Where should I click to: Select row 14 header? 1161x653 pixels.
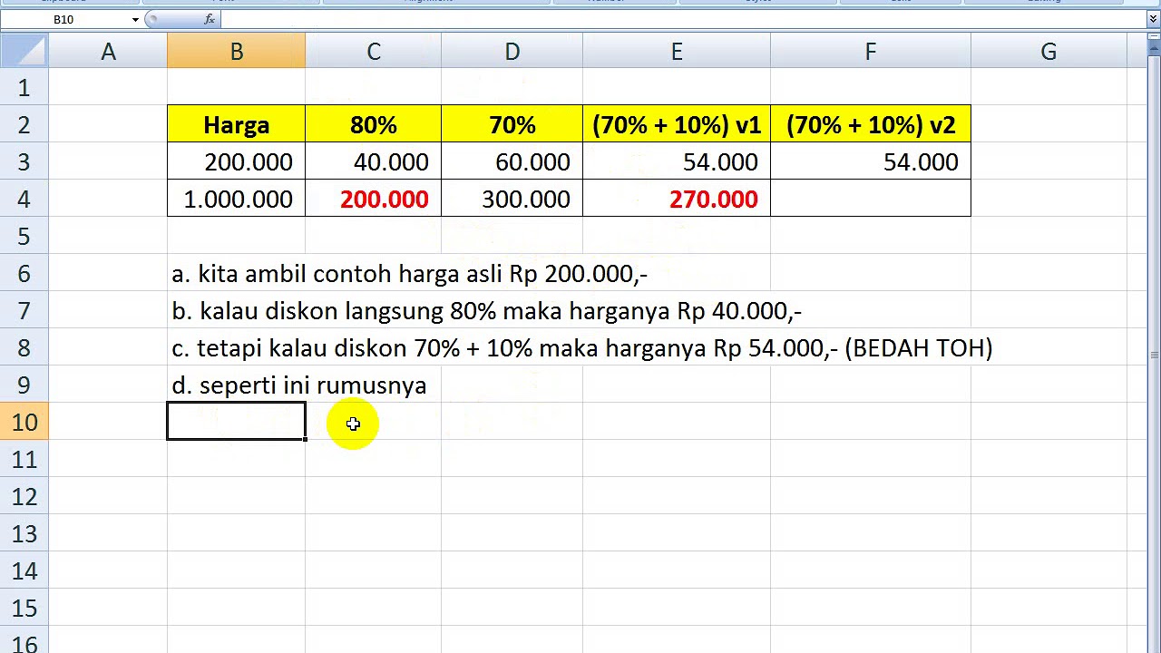(24, 570)
